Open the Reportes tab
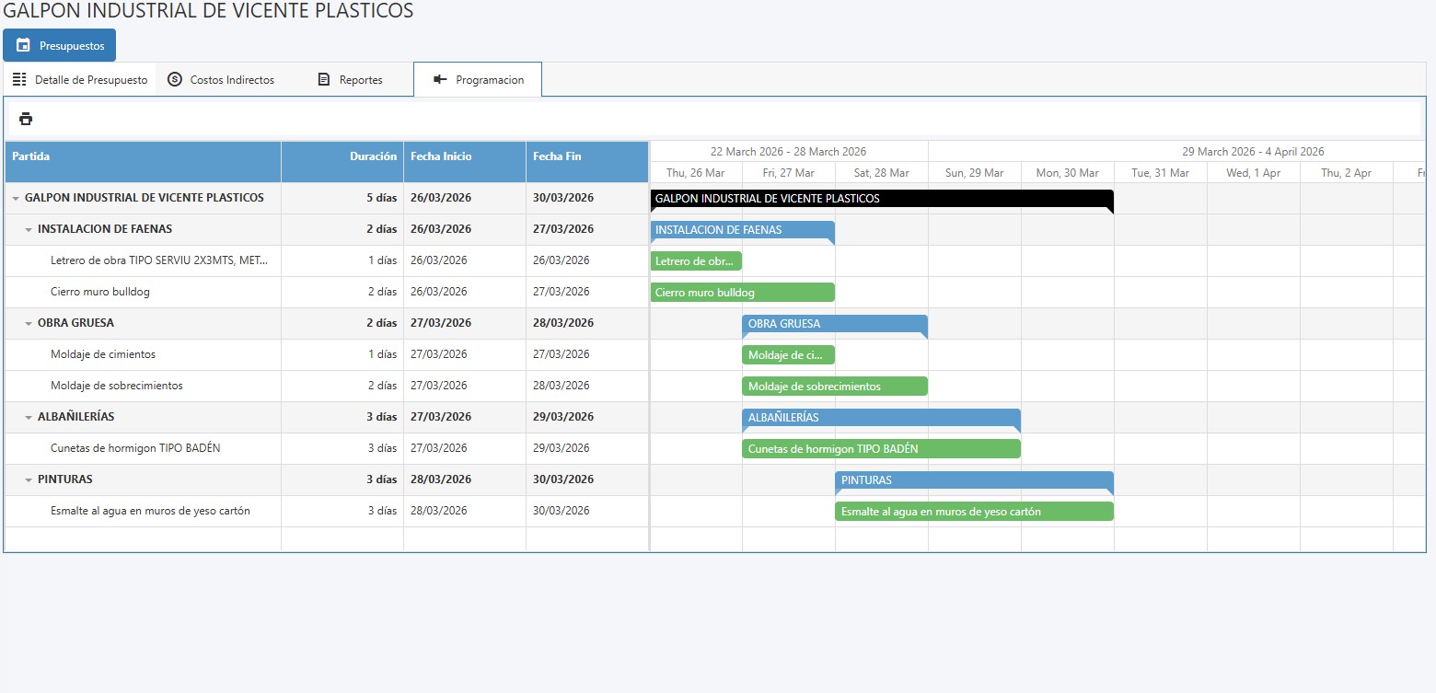 click(360, 80)
